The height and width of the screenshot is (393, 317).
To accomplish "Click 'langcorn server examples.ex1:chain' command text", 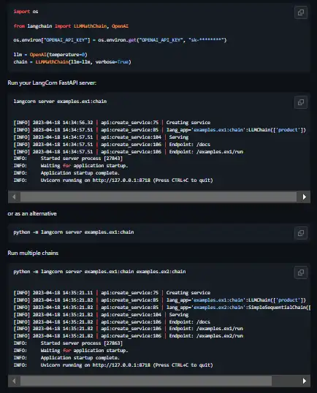I will click(60, 102).
